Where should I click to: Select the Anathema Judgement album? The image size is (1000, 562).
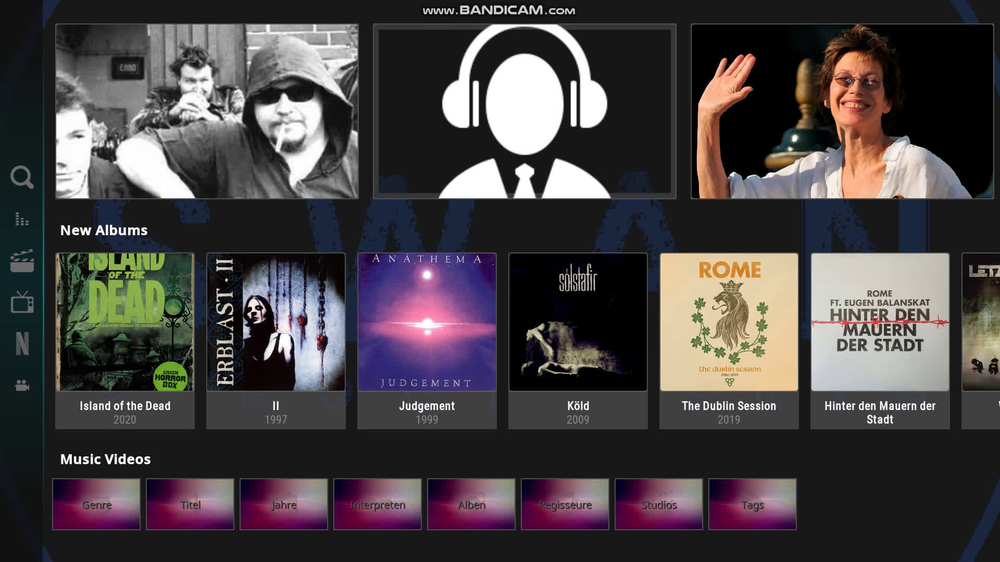427,341
